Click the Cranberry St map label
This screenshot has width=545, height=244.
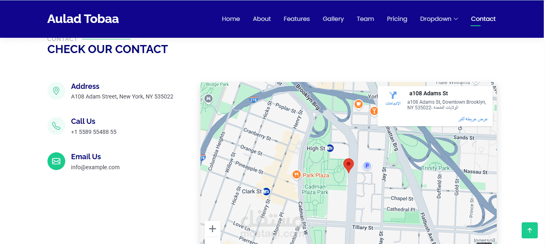click(x=257, y=134)
